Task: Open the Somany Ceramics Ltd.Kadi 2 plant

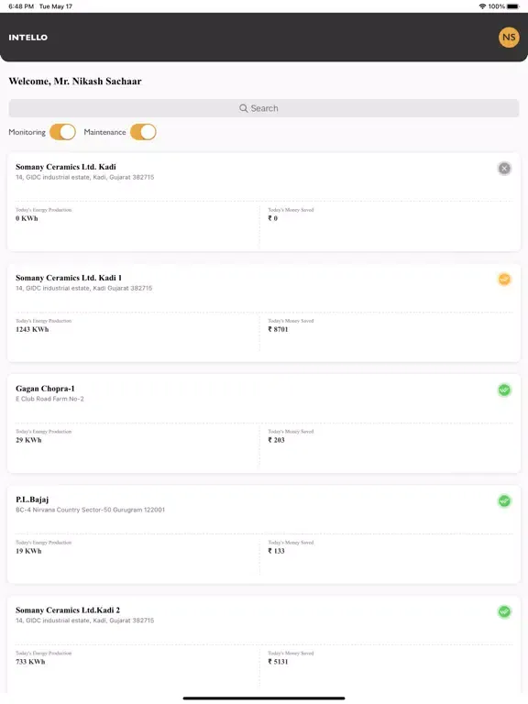Action: coord(264,644)
